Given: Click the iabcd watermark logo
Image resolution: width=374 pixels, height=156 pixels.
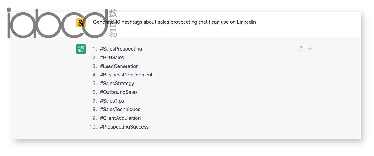Looking at the screenshot, I should (58, 23).
